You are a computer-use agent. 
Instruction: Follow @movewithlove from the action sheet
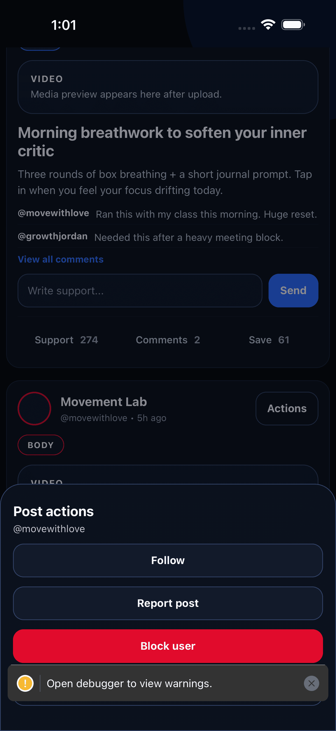click(168, 560)
